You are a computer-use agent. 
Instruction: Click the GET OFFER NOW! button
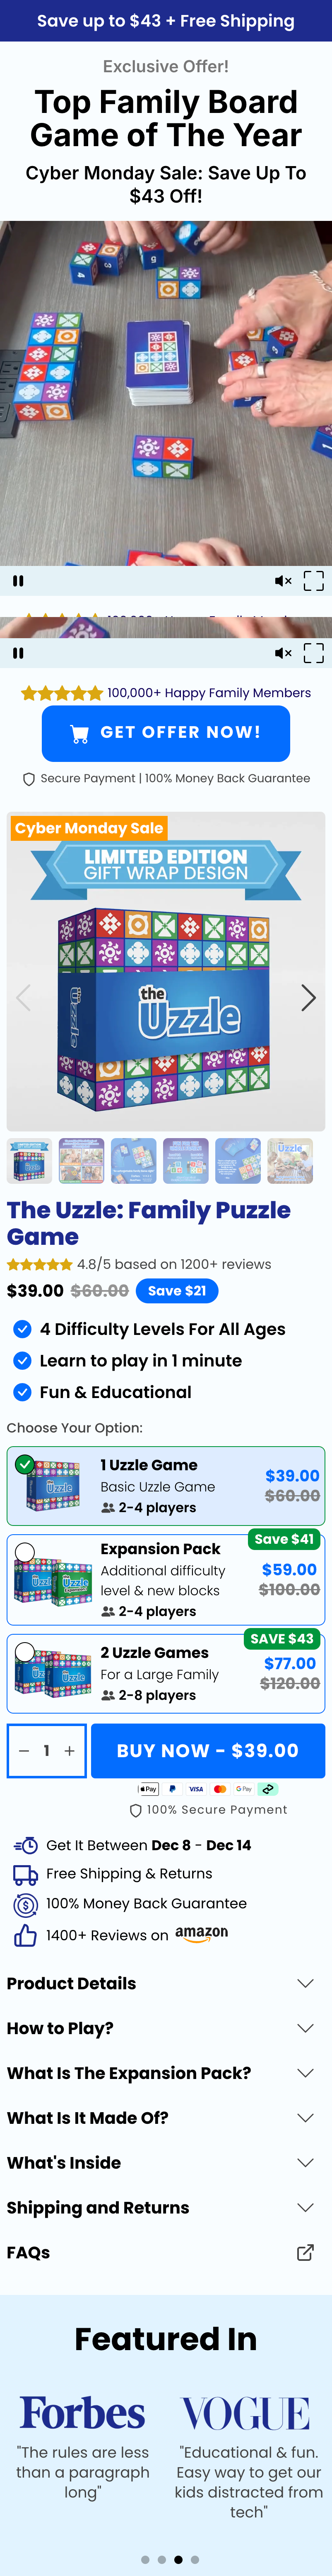pyautogui.click(x=166, y=733)
